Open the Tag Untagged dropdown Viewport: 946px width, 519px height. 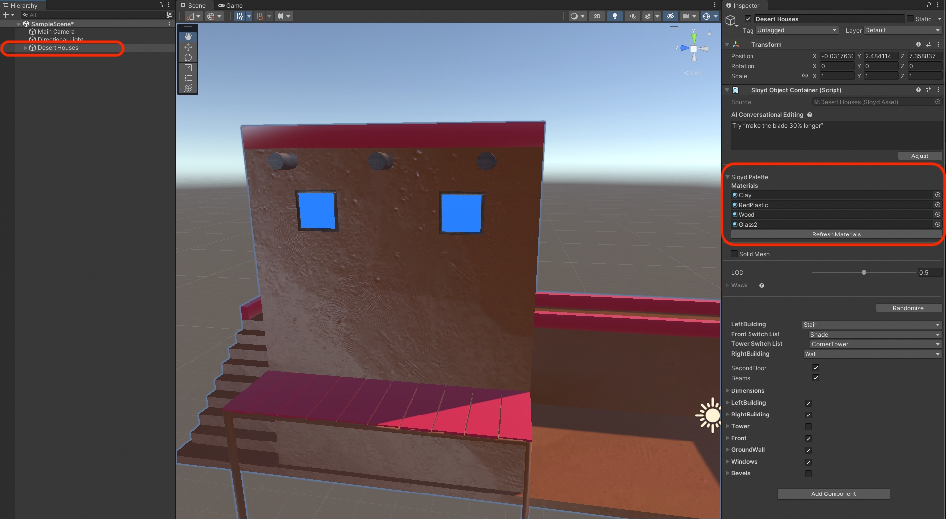[796, 30]
